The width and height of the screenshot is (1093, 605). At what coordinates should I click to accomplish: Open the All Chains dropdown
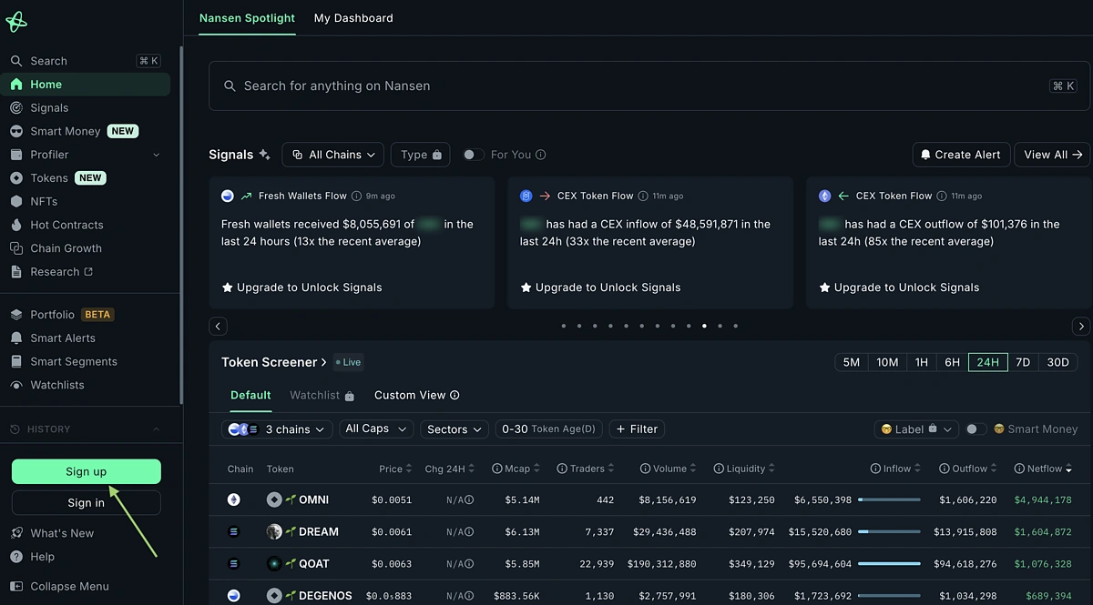(x=332, y=155)
